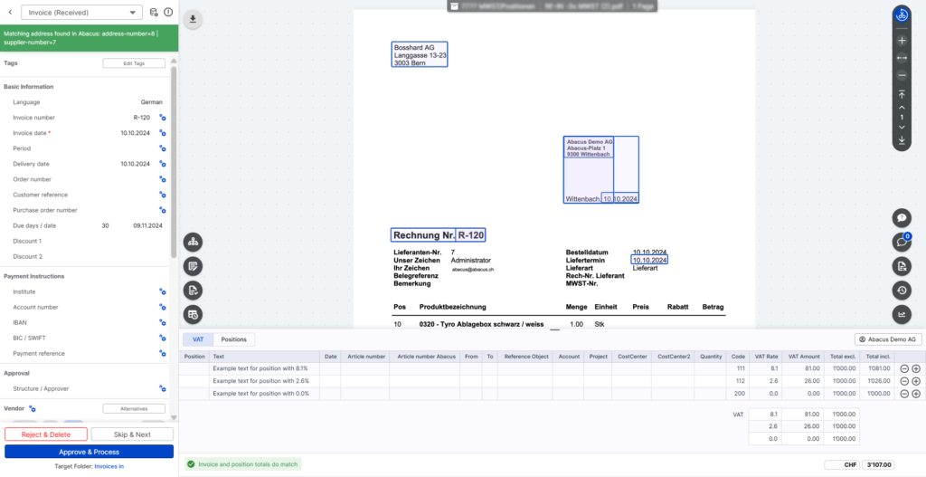Image resolution: width=926 pixels, height=477 pixels.
Task: Click the Invoice date field value
Action: (135, 133)
